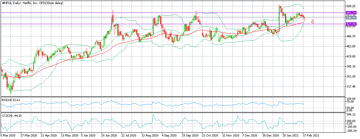
Task: Click the #NFLX Daily chart title
Action: [32, 3]
